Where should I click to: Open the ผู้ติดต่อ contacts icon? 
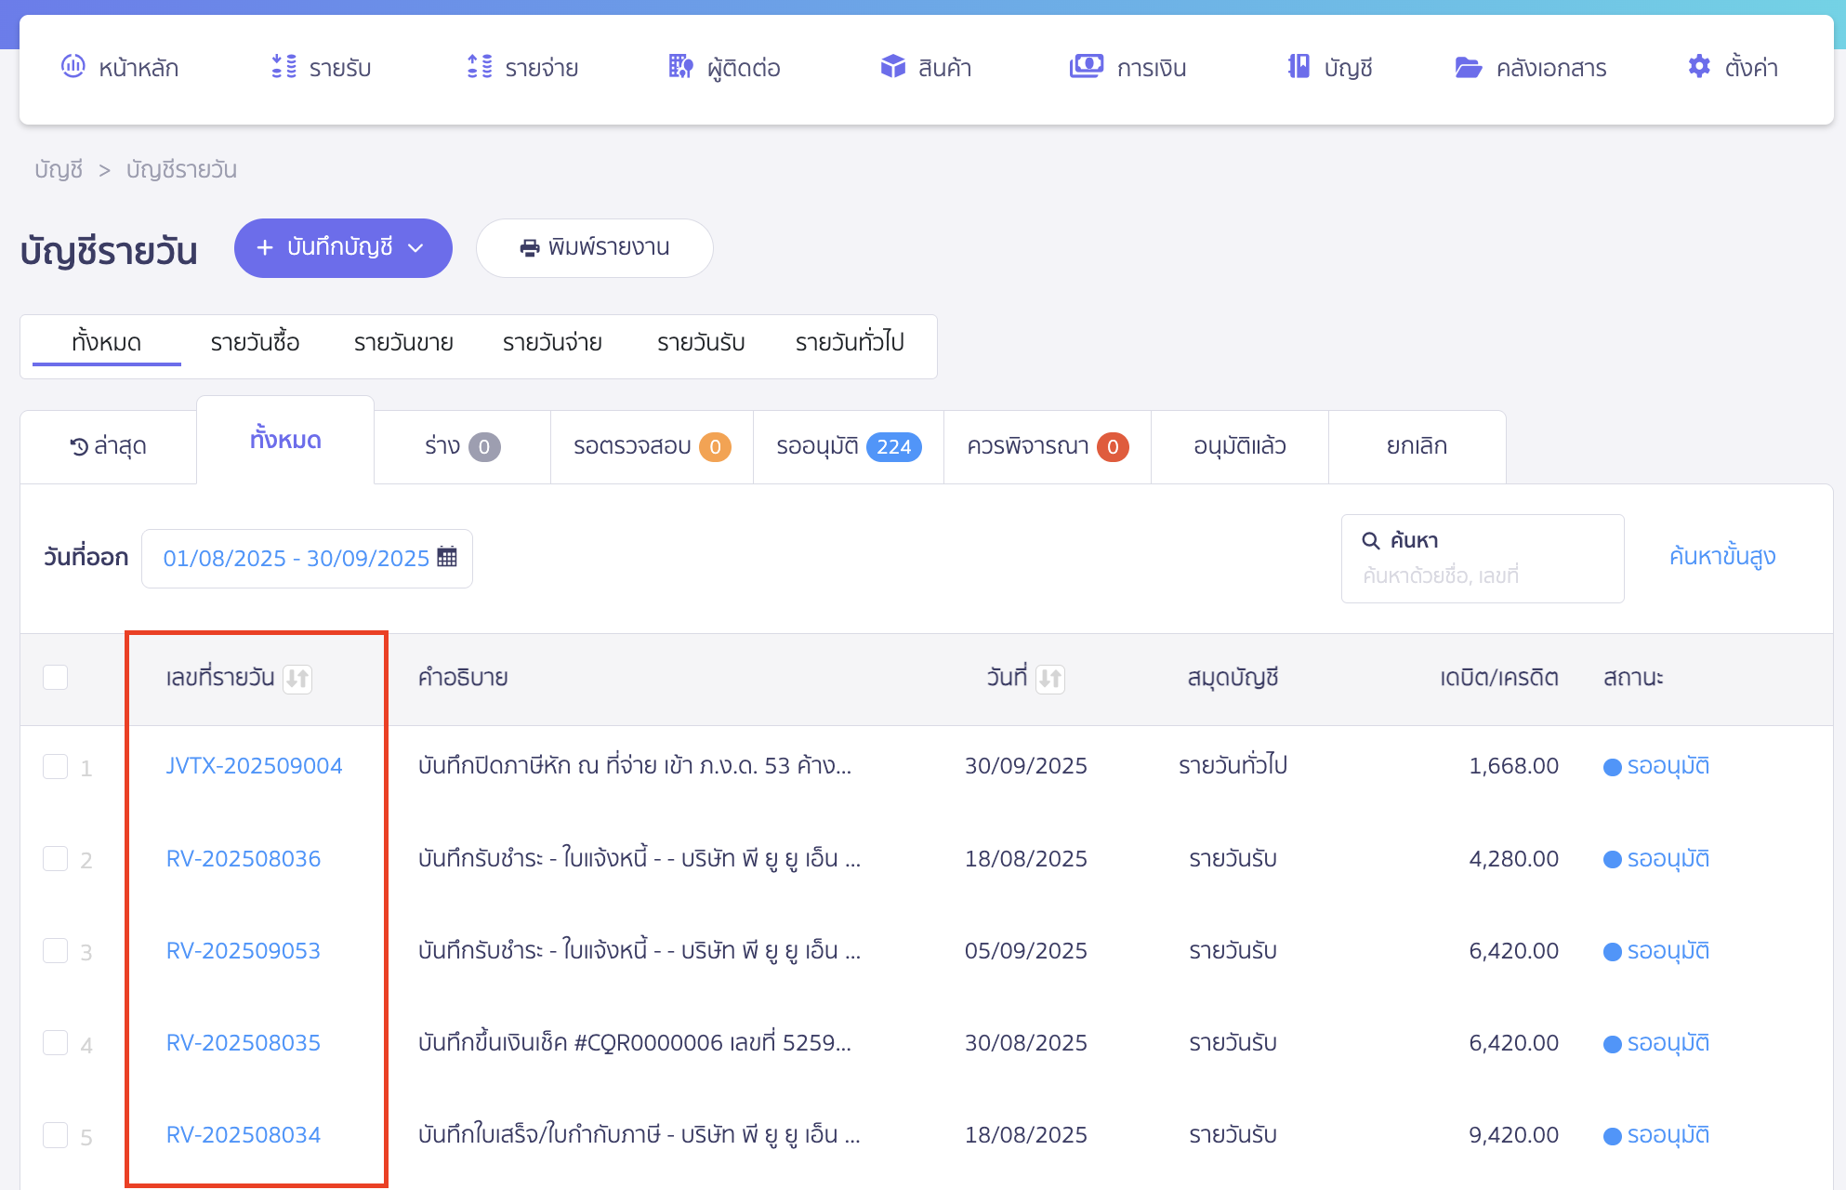pyautogui.click(x=679, y=66)
